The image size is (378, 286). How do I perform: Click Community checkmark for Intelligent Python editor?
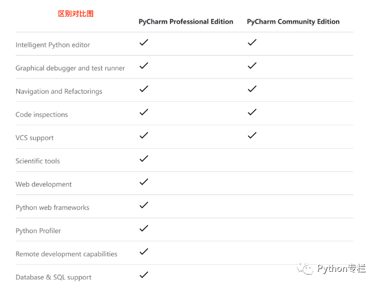point(252,42)
